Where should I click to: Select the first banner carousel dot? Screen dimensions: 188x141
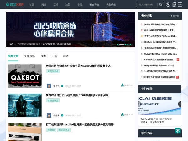(118, 44)
